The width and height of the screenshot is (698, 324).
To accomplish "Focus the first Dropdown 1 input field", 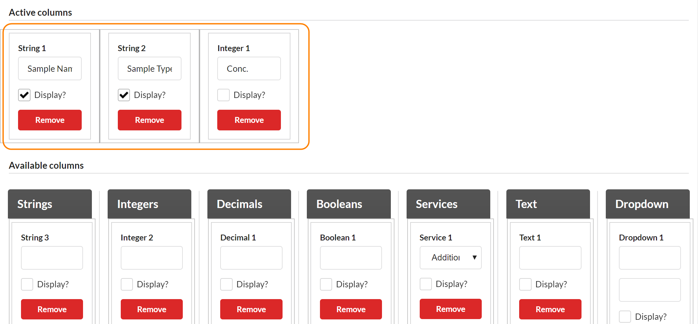I will tap(650, 258).
